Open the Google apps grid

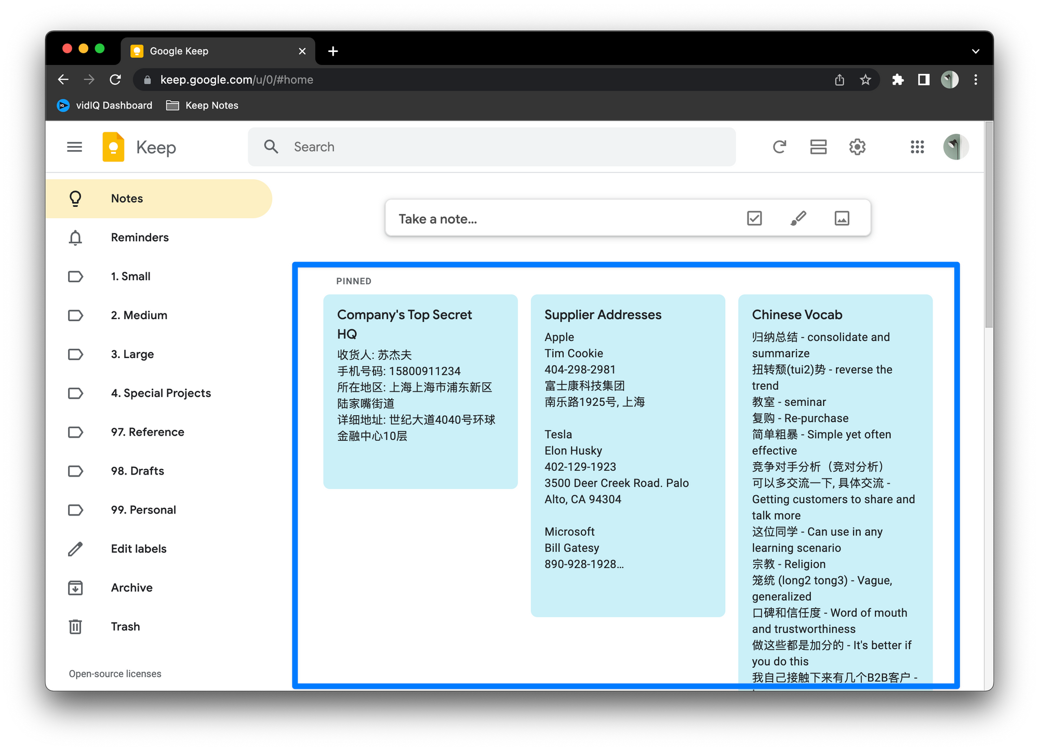tap(917, 147)
